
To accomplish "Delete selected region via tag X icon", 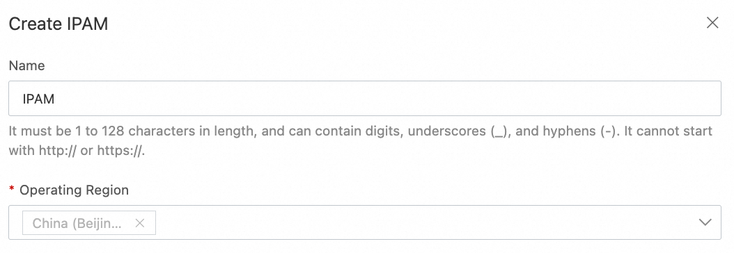I will (139, 223).
